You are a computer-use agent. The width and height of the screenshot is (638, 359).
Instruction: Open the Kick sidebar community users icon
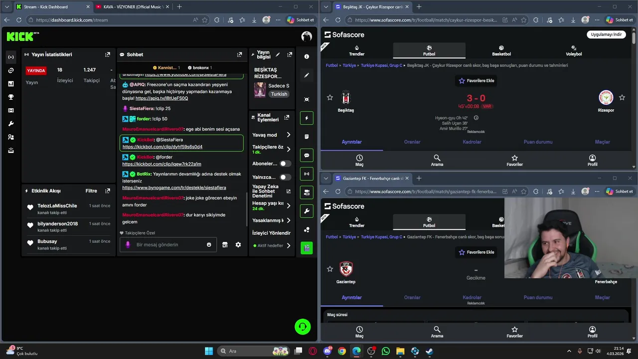11,137
